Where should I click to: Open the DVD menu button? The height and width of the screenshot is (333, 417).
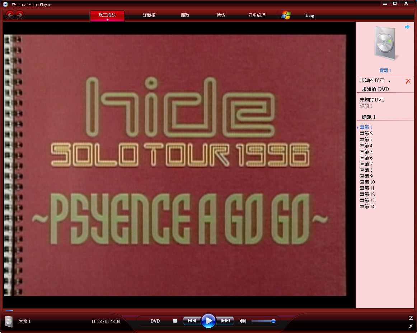[155, 321]
